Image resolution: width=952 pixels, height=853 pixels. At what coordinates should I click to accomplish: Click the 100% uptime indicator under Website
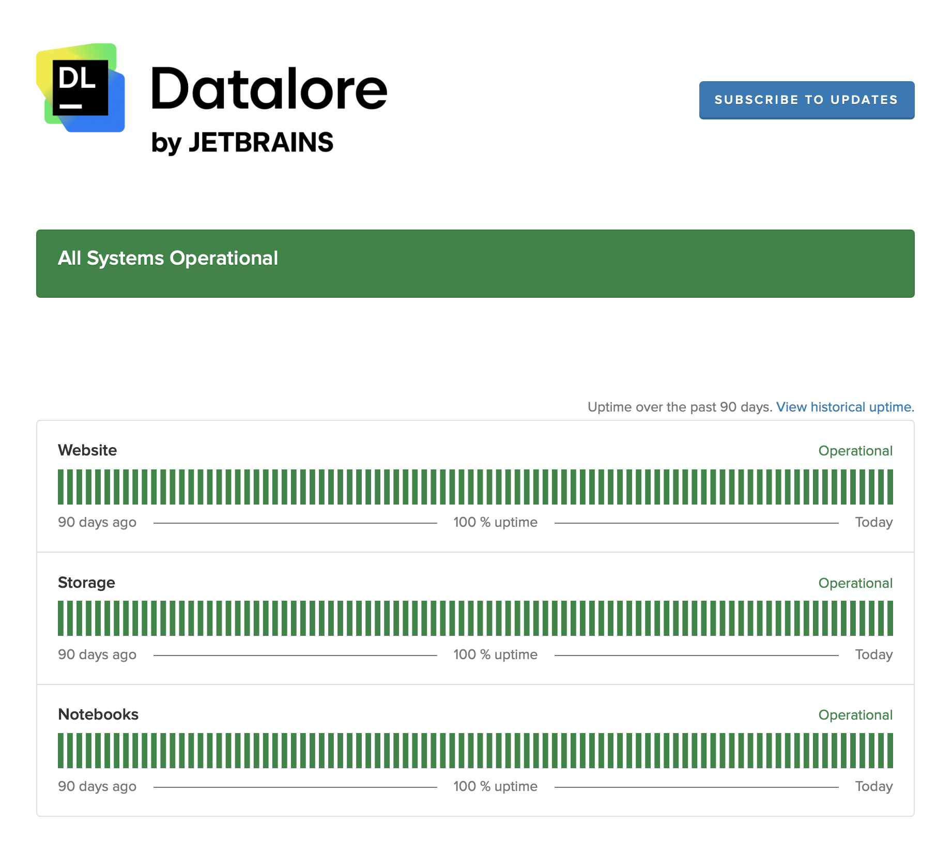pyautogui.click(x=495, y=522)
